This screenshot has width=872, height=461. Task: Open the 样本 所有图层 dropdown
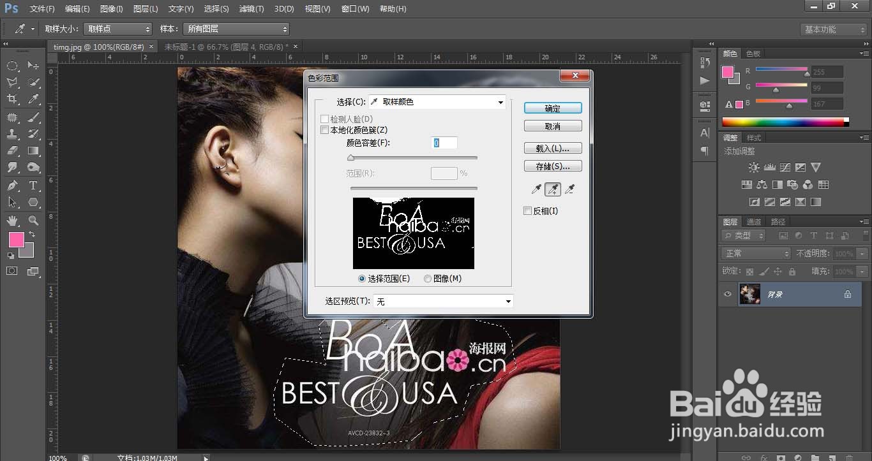click(x=236, y=29)
